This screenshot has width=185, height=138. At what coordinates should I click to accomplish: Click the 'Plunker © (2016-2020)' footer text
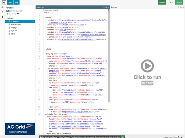(170, 137)
